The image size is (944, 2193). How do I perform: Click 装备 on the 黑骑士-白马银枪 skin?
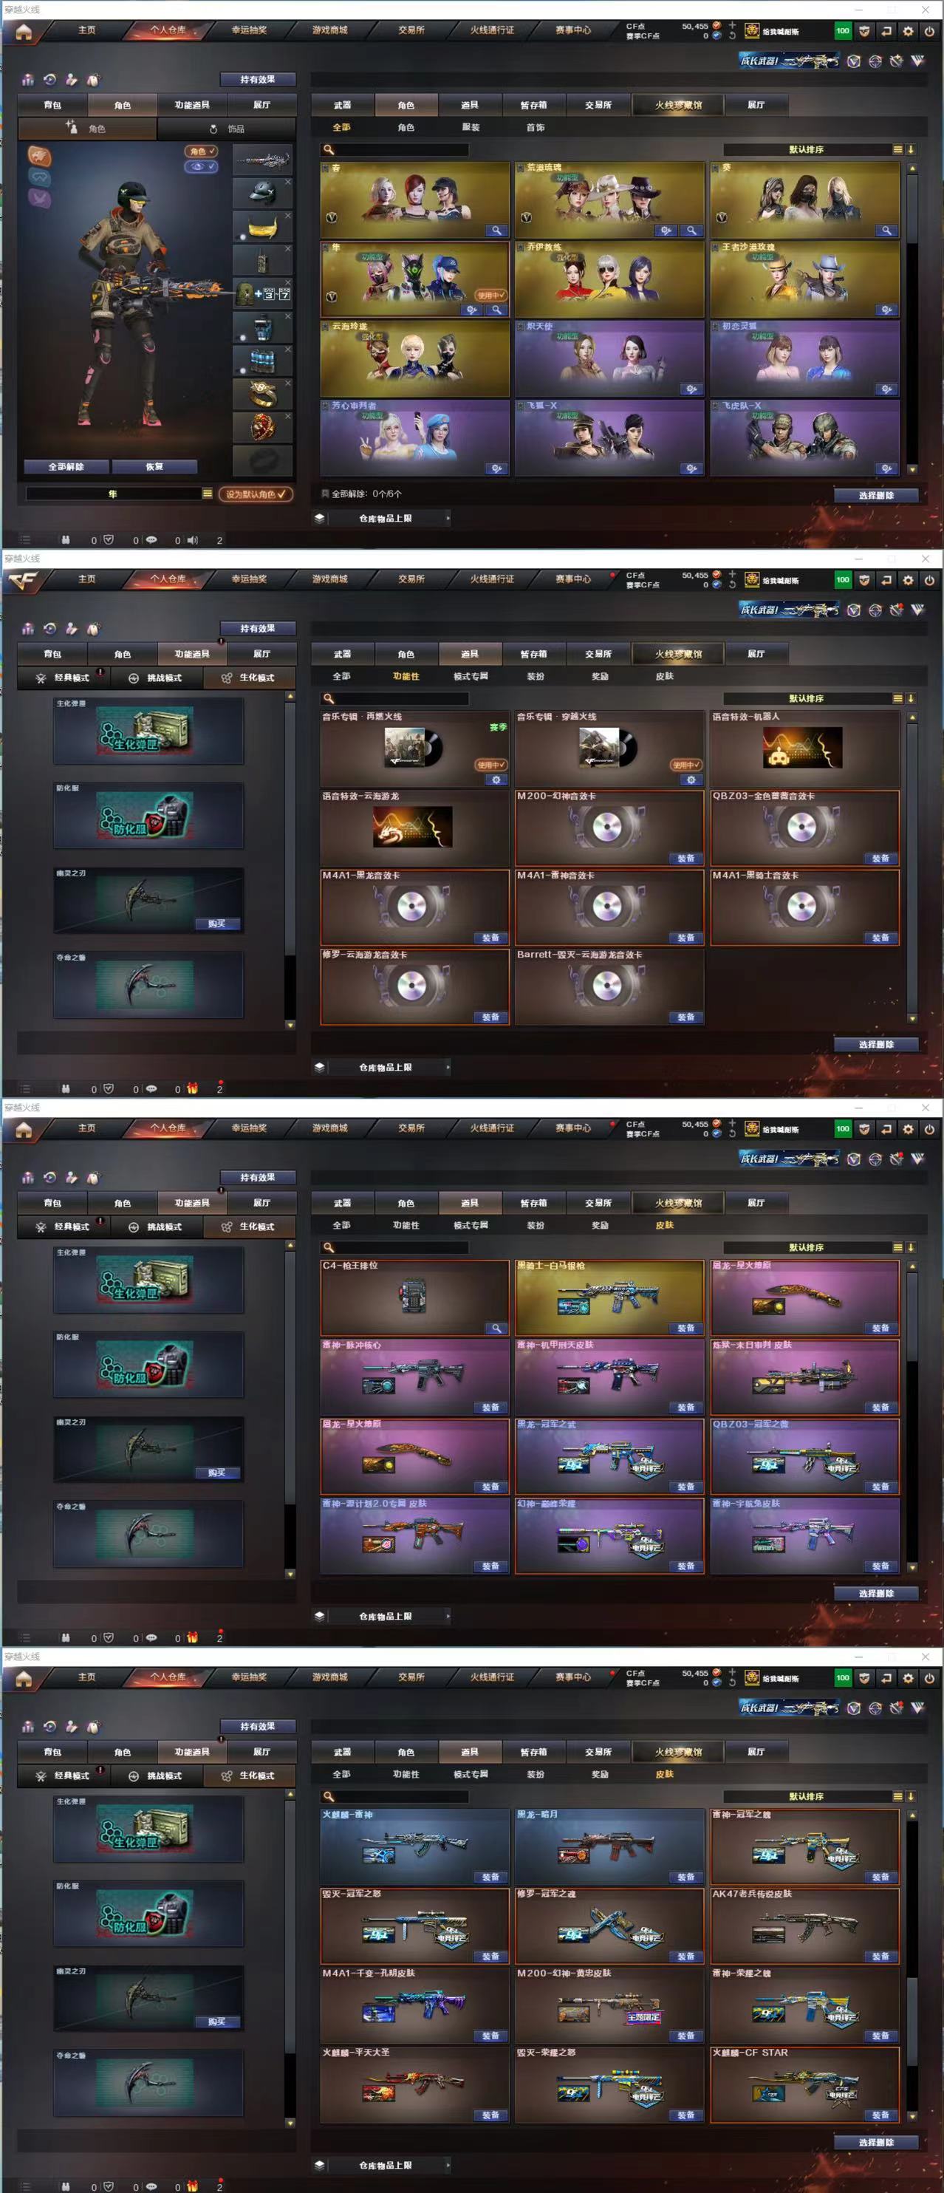tap(686, 1328)
